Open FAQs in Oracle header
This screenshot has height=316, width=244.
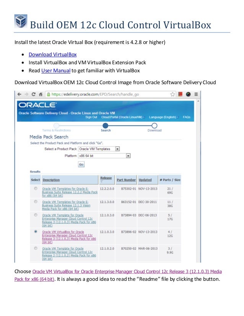(x=187, y=117)
